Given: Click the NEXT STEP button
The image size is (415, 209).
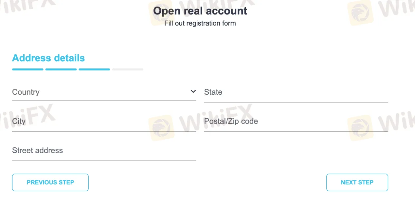Looking at the screenshot, I should coord(357,182).
